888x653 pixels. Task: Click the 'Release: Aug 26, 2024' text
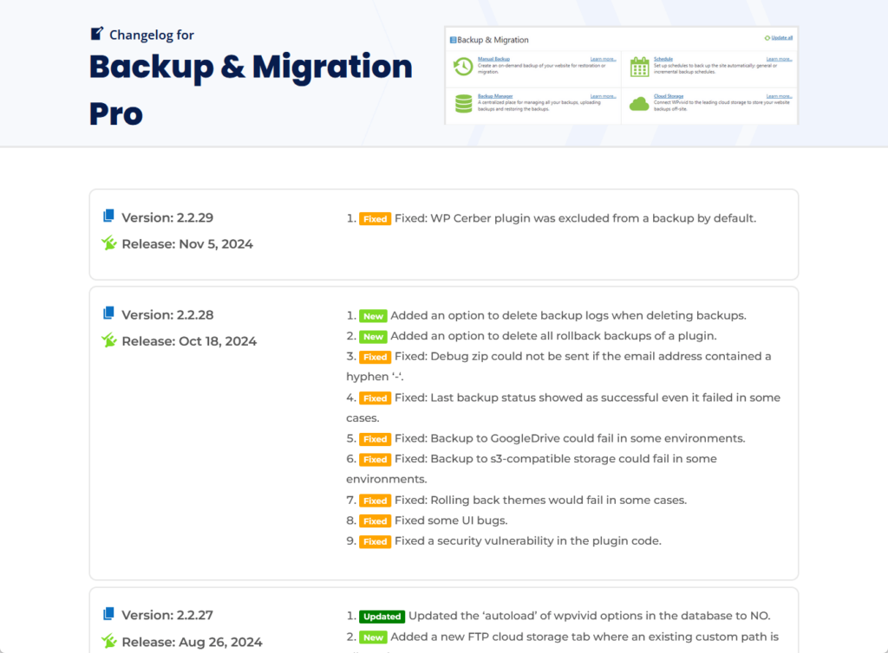(192, 643)
